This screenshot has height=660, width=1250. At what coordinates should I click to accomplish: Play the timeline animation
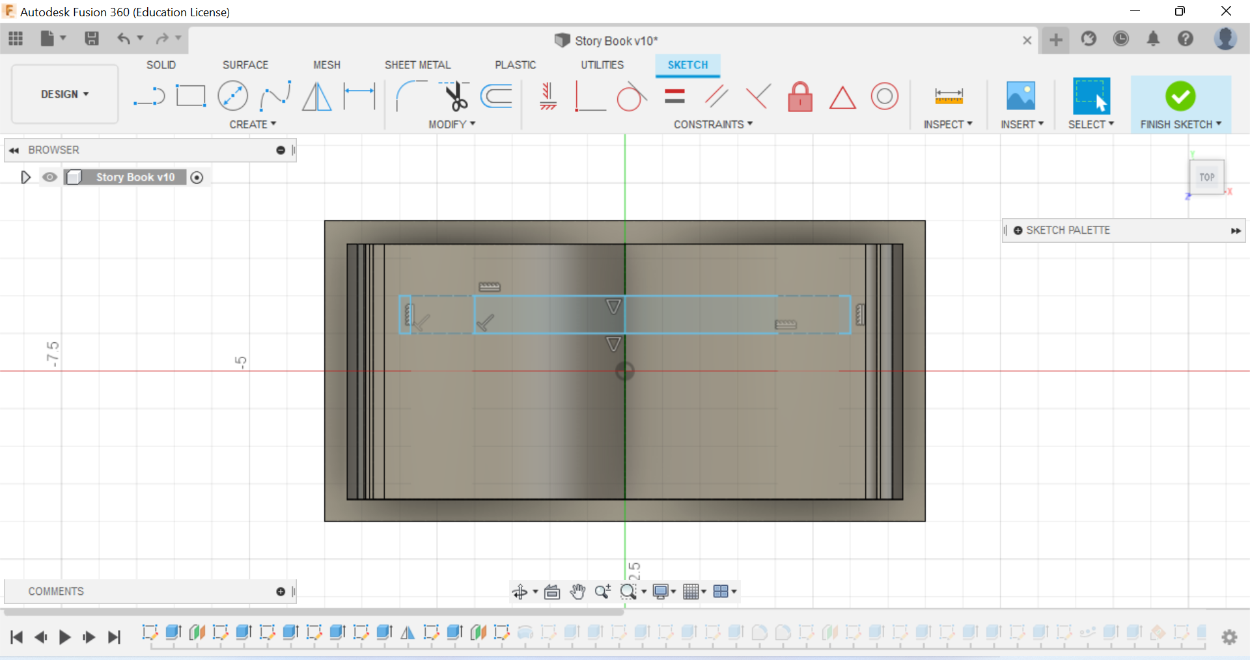click(x=64, y=637)
